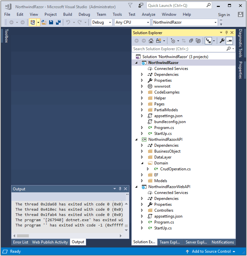Open Solution Explorer window position menu arrow

click(x=221, y=32)
